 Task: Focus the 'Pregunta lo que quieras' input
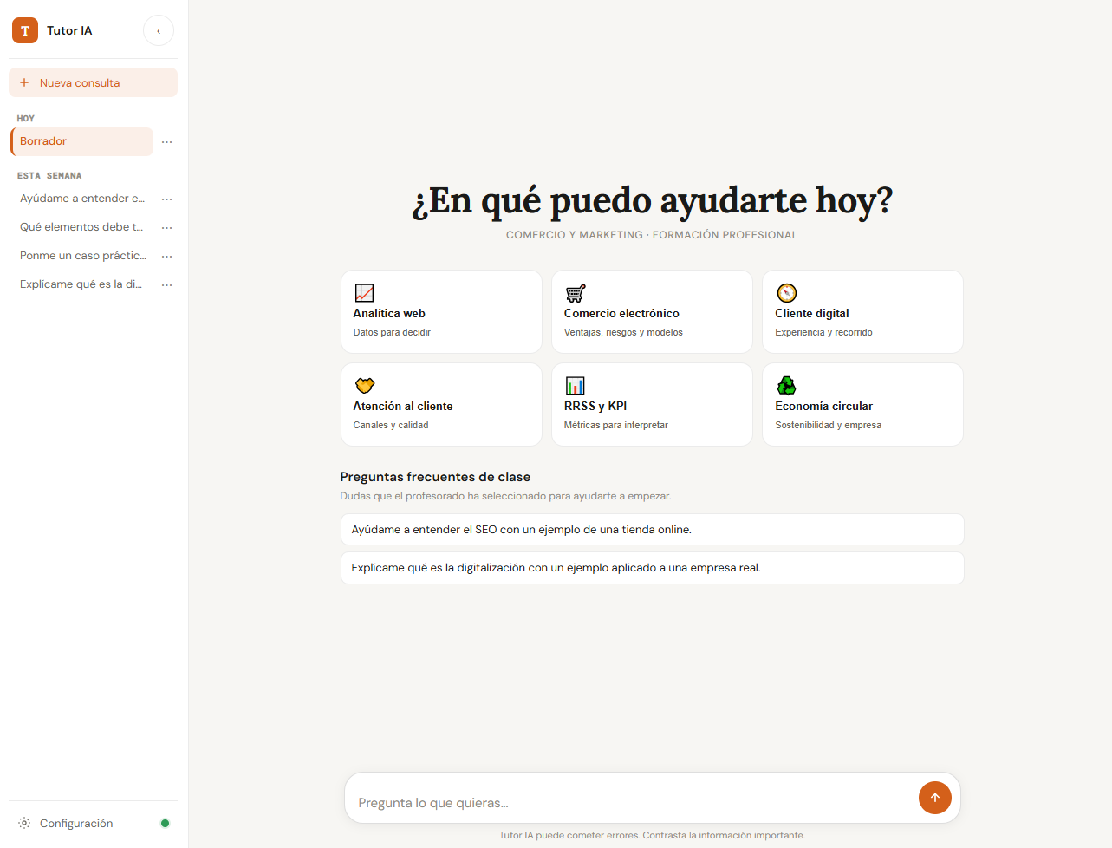click(633, 803)
